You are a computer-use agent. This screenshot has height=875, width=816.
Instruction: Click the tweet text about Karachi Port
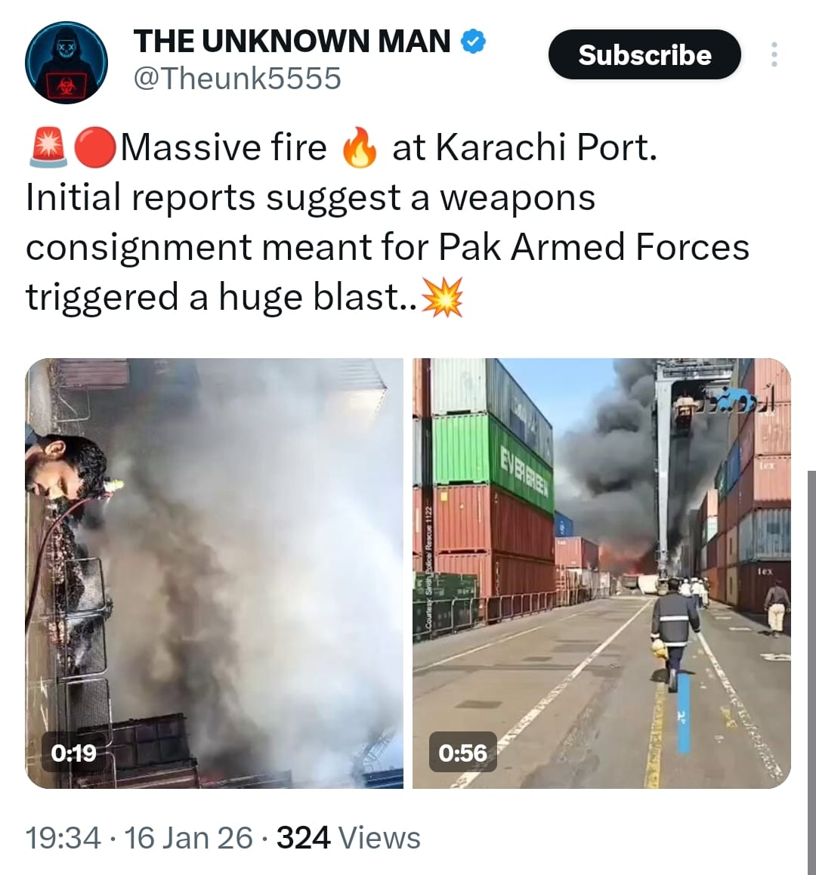(x=388, y=222)
